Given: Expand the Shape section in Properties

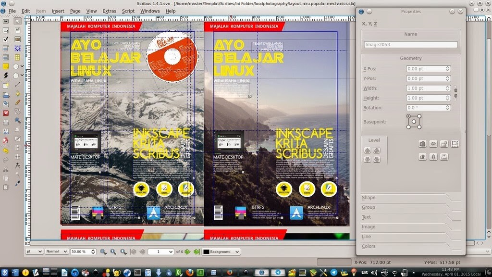Looking at the screenshot, I should click(x=368, y=198).
